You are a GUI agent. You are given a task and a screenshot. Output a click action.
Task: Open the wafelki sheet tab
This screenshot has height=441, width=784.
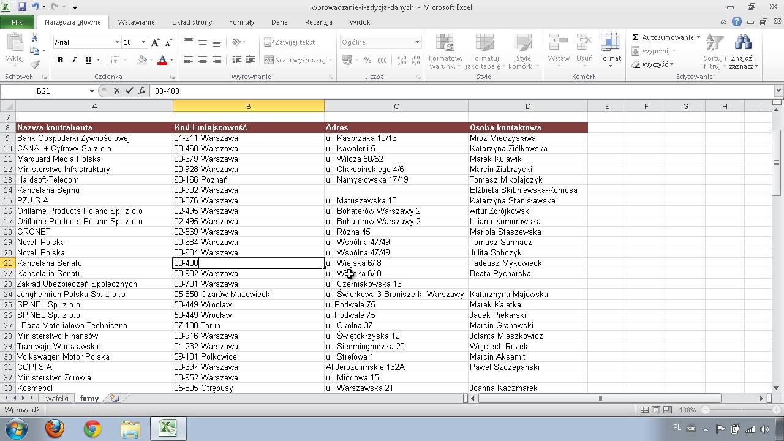point(57,398)
